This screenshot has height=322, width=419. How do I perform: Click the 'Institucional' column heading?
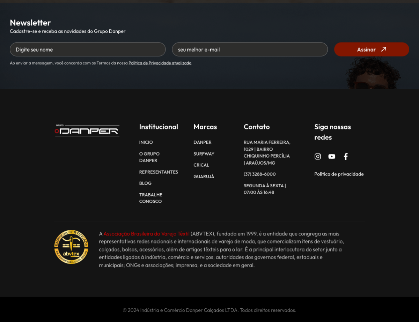tap(159, 127)
